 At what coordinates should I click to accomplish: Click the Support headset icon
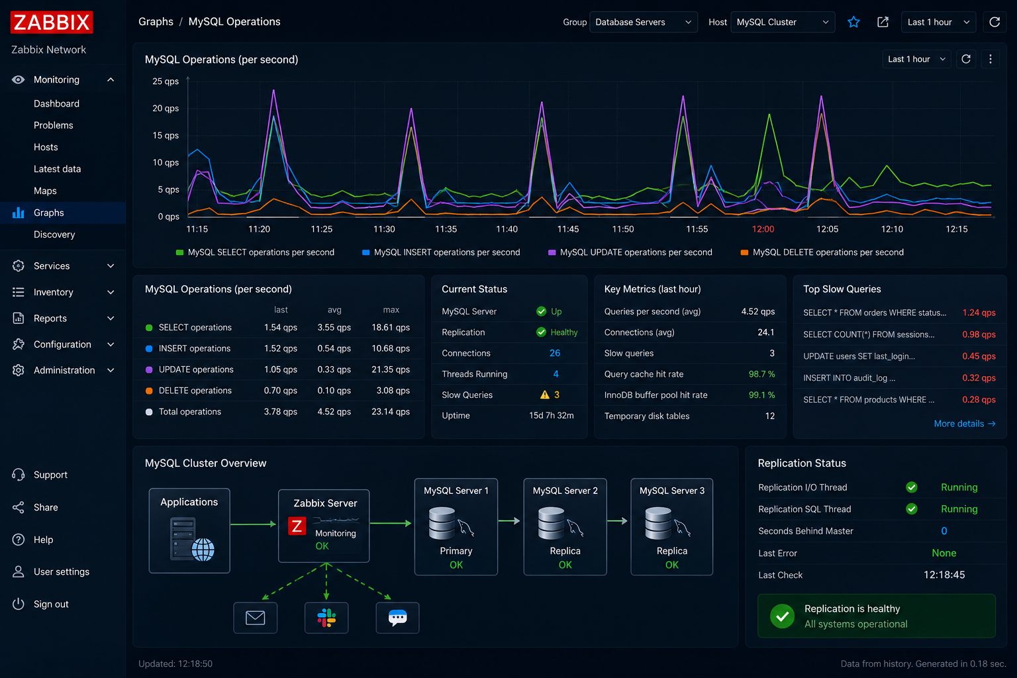(19, 475)
